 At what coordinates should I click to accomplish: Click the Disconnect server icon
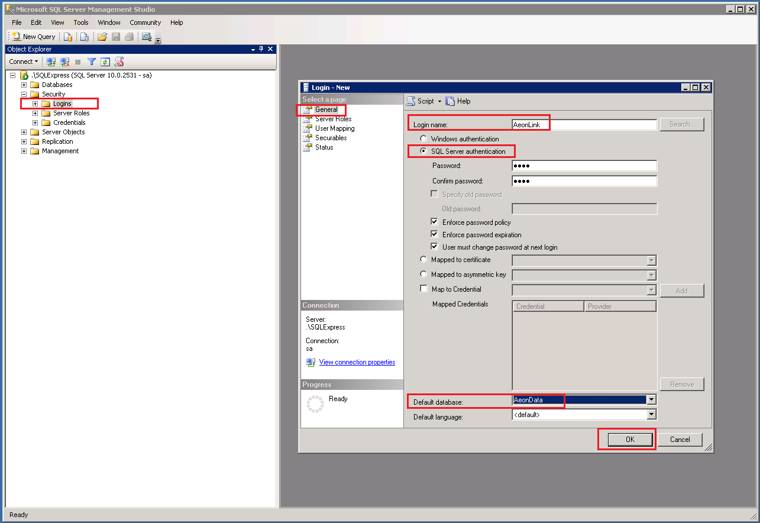(x=64, y=62)
